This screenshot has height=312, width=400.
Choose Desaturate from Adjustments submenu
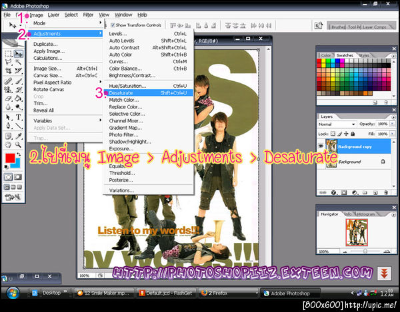point(148,93)
